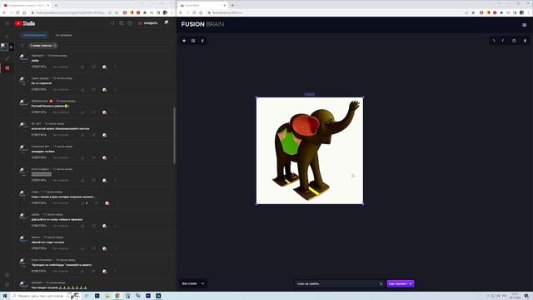Viewport: 533px width, 300px height.
Task: Select the move tool in Fusion Brain toolbar
Action: (184, 41)
